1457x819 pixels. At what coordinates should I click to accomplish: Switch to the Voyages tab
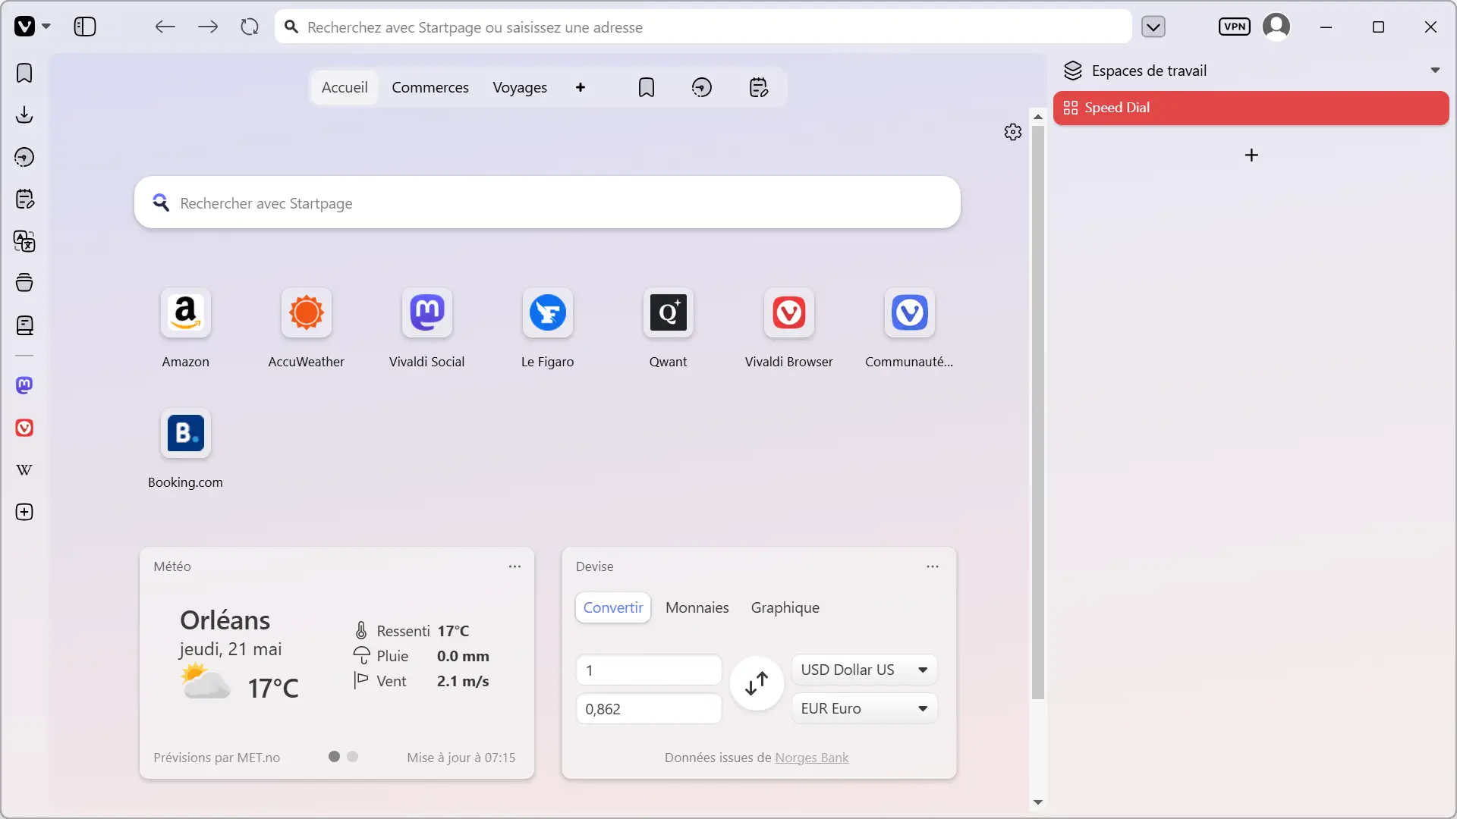click(x=520, y=87)
